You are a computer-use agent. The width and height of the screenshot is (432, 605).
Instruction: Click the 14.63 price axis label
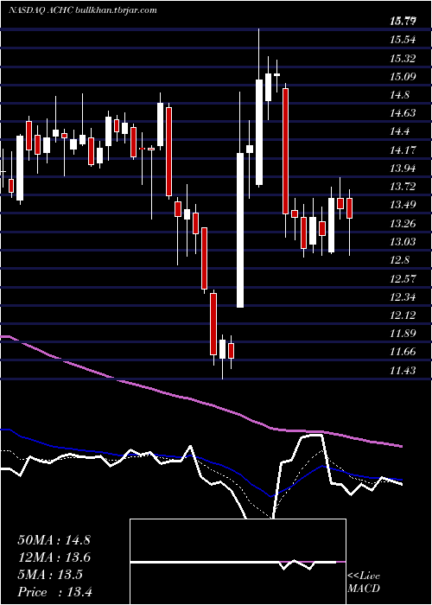tap(403, 112)
